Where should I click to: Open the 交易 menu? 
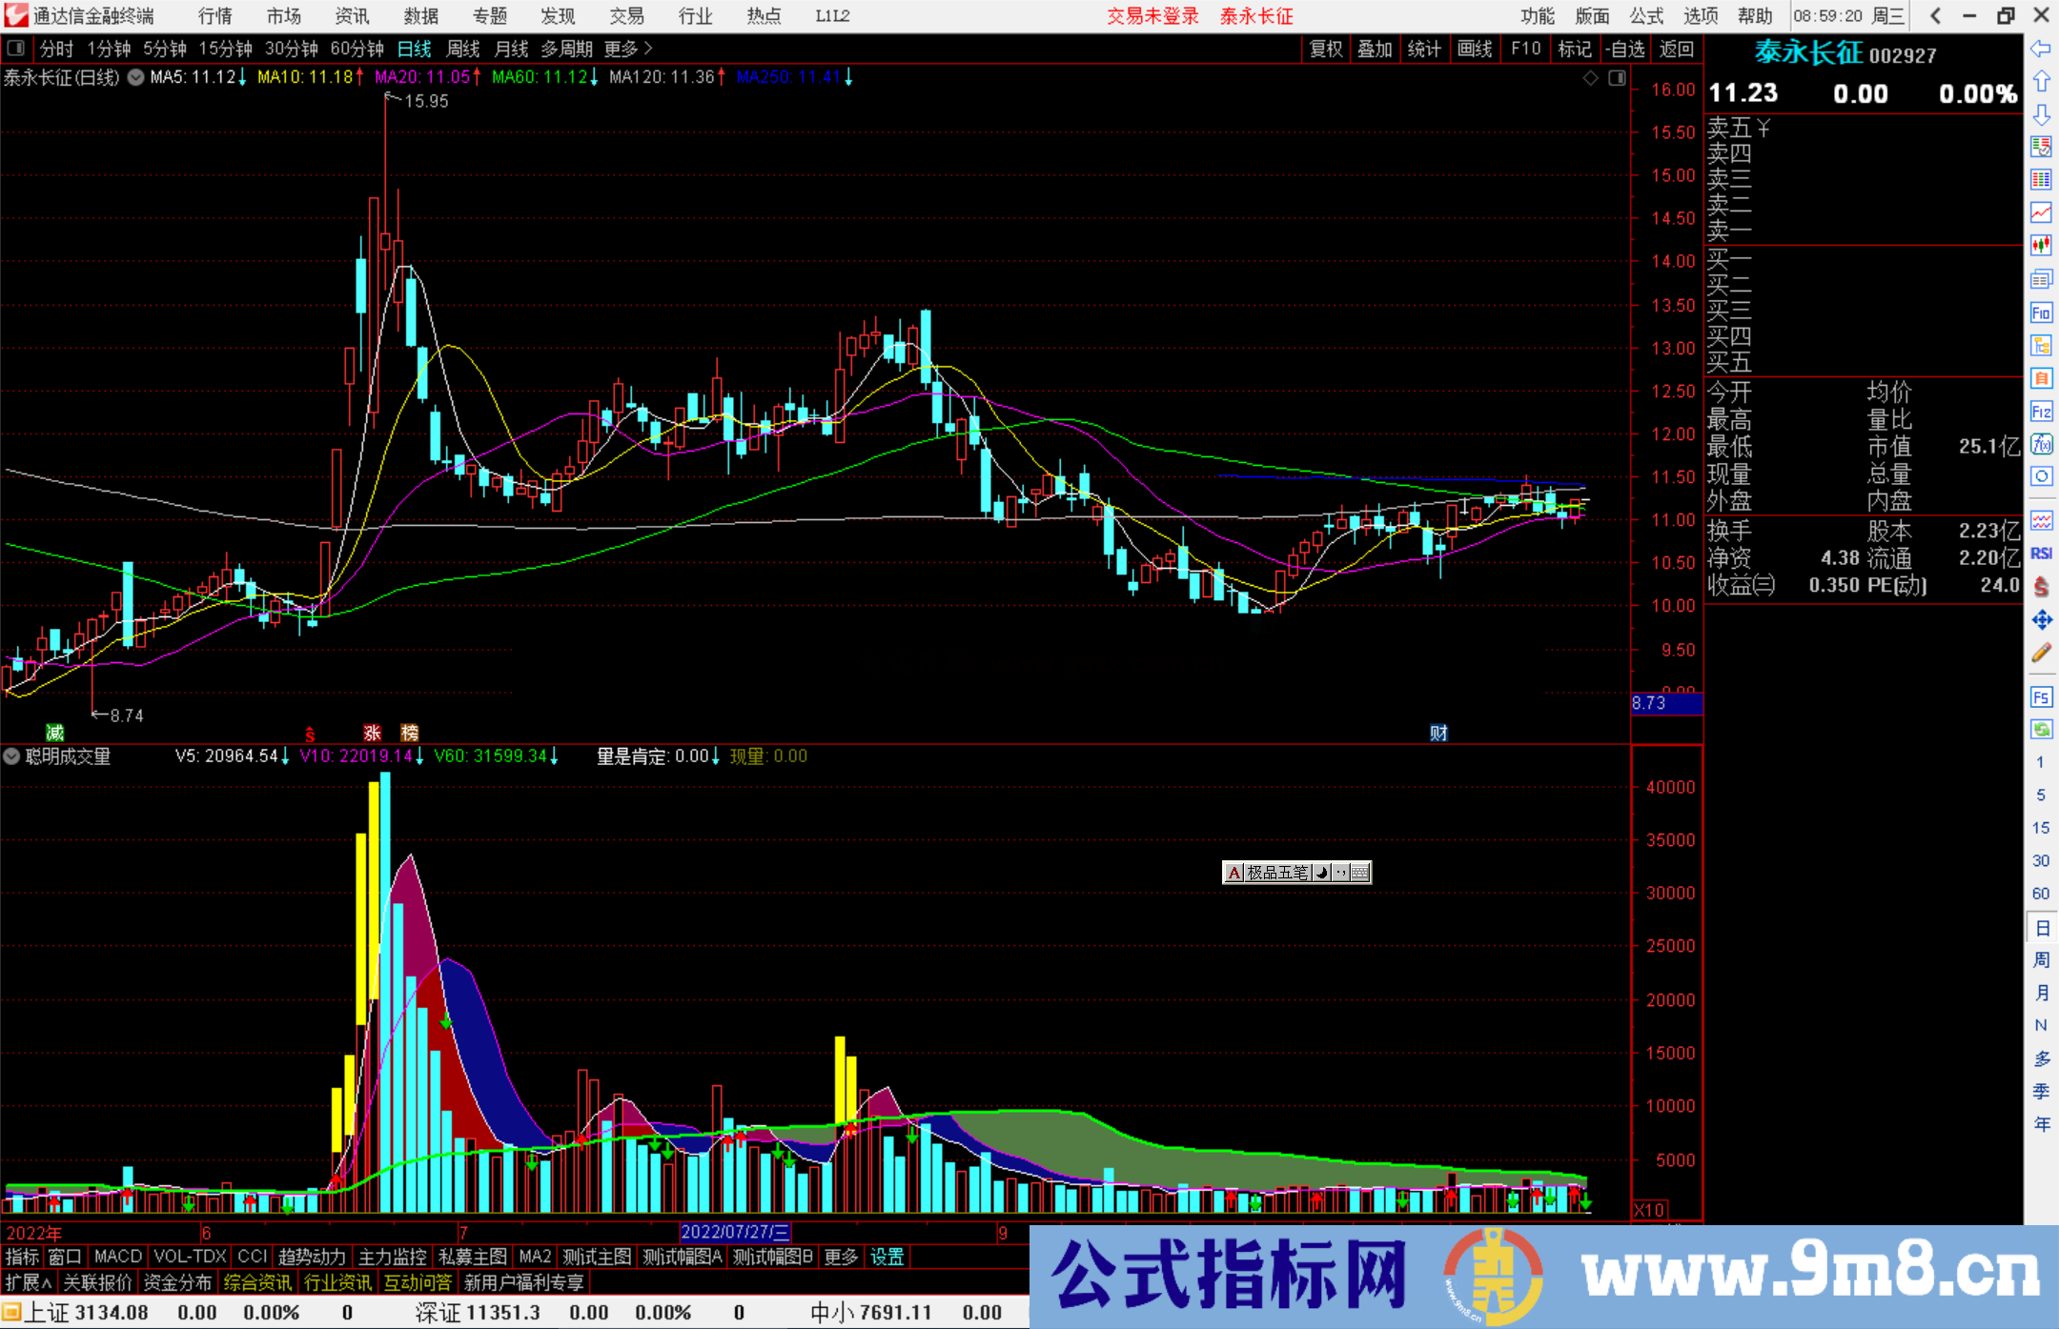point(626,15)
